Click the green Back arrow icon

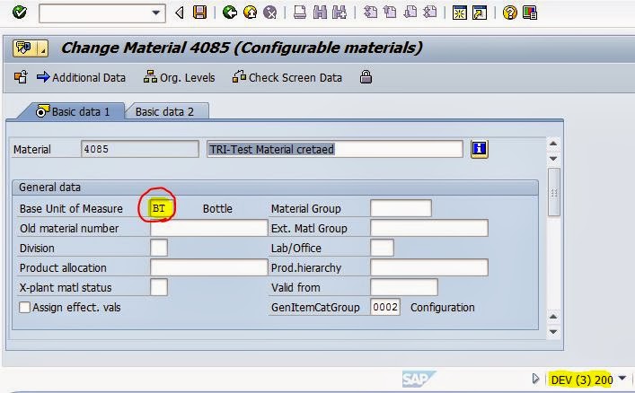pos(229,13)
